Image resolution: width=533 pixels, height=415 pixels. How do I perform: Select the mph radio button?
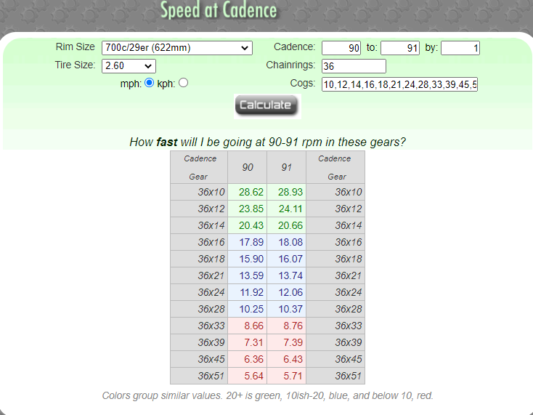point(150,83)
